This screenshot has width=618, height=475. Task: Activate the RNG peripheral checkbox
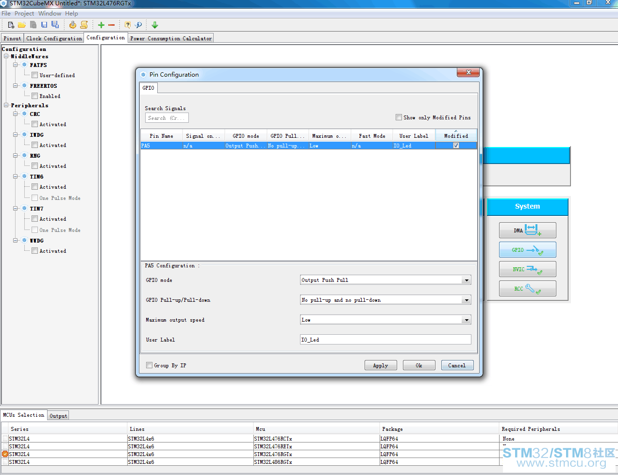tap(35, 165)
